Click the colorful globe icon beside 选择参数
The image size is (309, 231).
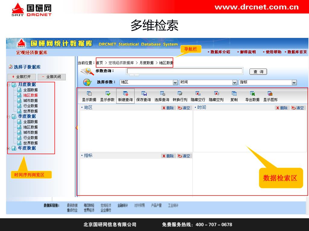coord(87,82)
